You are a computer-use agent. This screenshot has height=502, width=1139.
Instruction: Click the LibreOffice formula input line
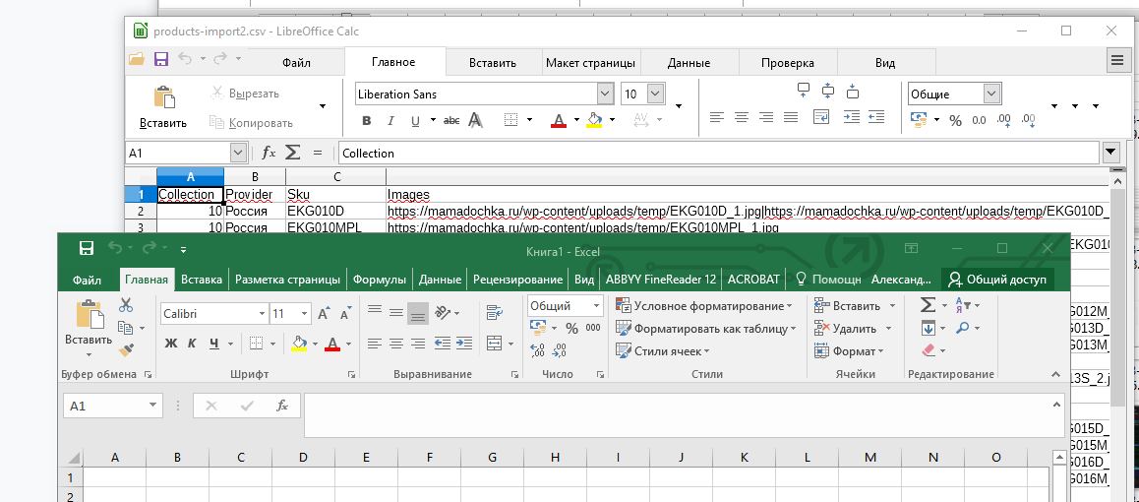(x=718, y=154)
